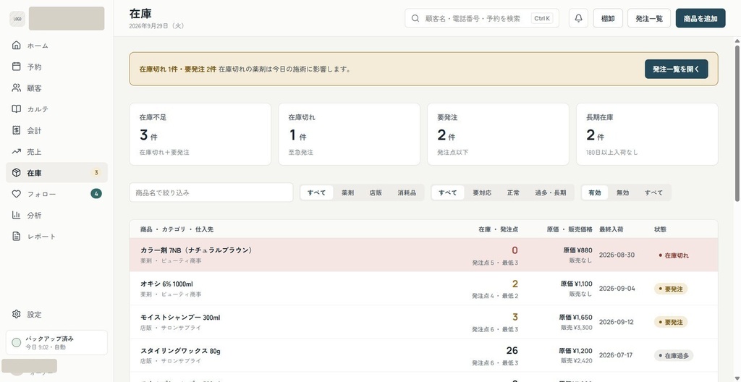Open the 長期在庫 summary card
Viewport: 741px width, 382px height.
(x=647, y=135)
